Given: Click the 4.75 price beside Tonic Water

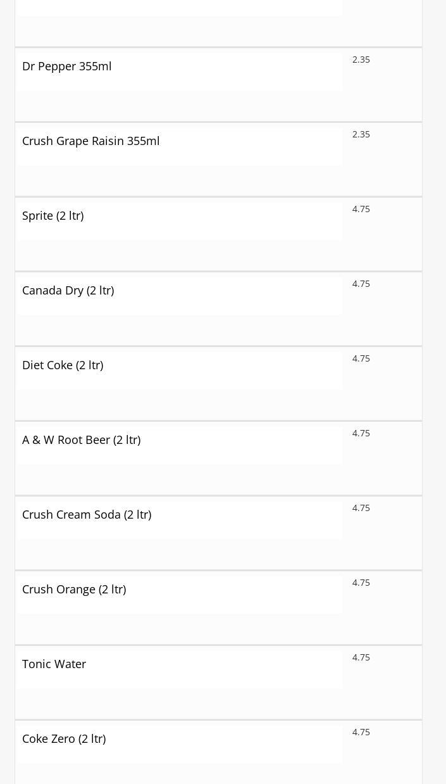Looking at the screenshot, I should (x=361, y=657).
